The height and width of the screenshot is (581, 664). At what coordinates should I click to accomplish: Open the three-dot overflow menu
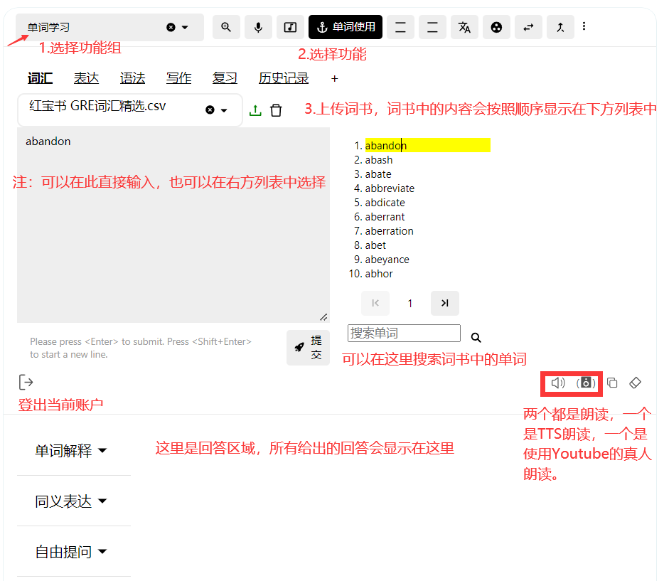pyautogui.click(x=584, y=26)
